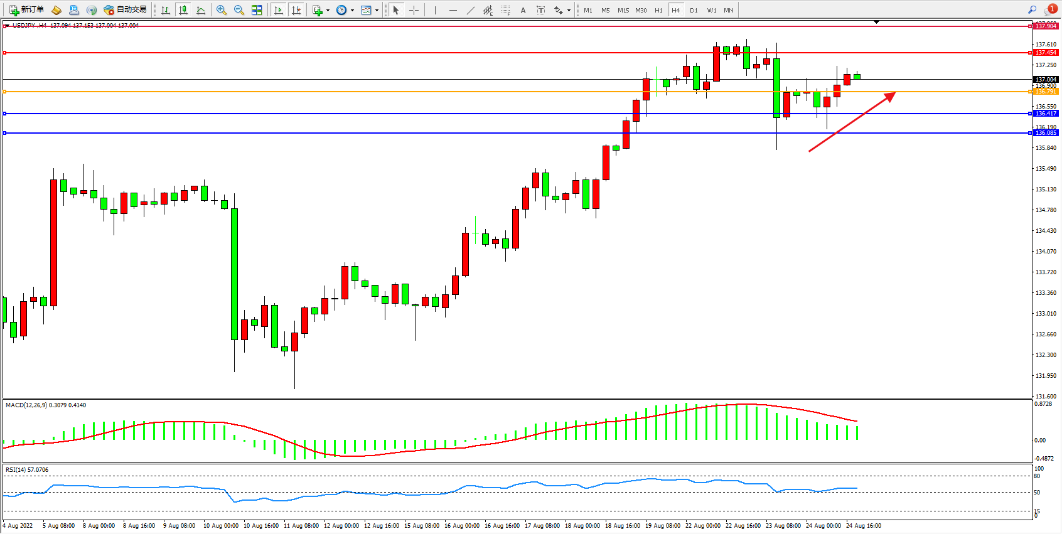Select the crosshair tool
Image resolution: width=1062 pixels, height=534 pixels.
click(414, 10)
